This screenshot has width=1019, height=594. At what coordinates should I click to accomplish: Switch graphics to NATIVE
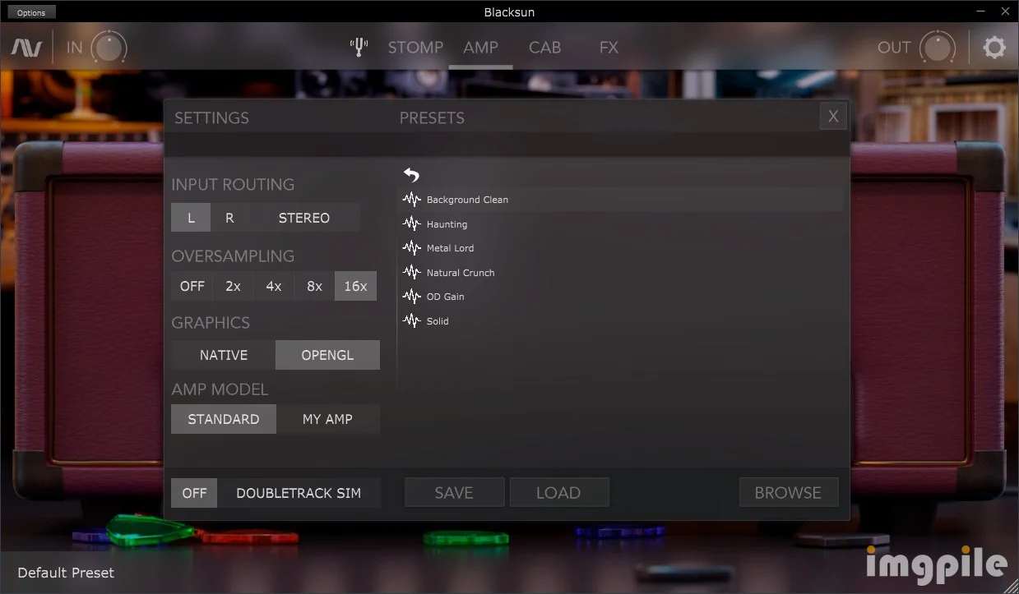click(x=223, y=355)
